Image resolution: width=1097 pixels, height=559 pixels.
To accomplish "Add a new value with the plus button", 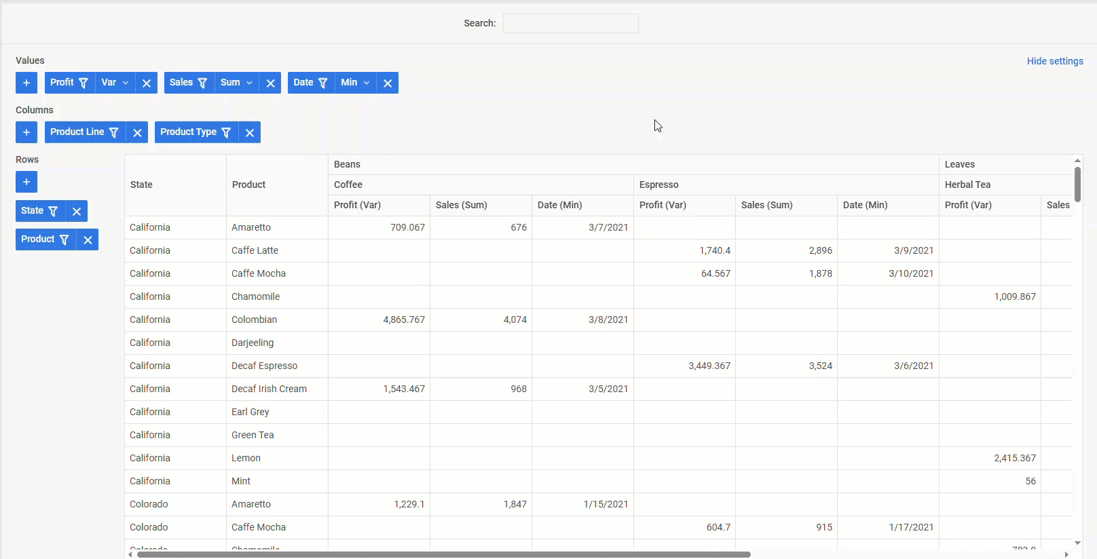I will pos(26,83).
